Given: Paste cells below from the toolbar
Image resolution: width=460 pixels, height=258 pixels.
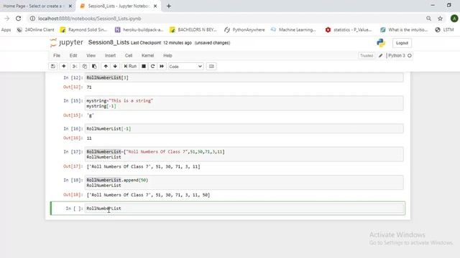Looking at the screenshot, I should [x=94, y=67].
